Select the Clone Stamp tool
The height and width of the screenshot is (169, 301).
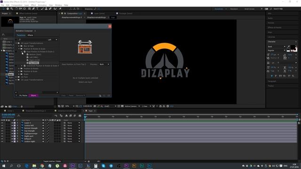[46, 9]
